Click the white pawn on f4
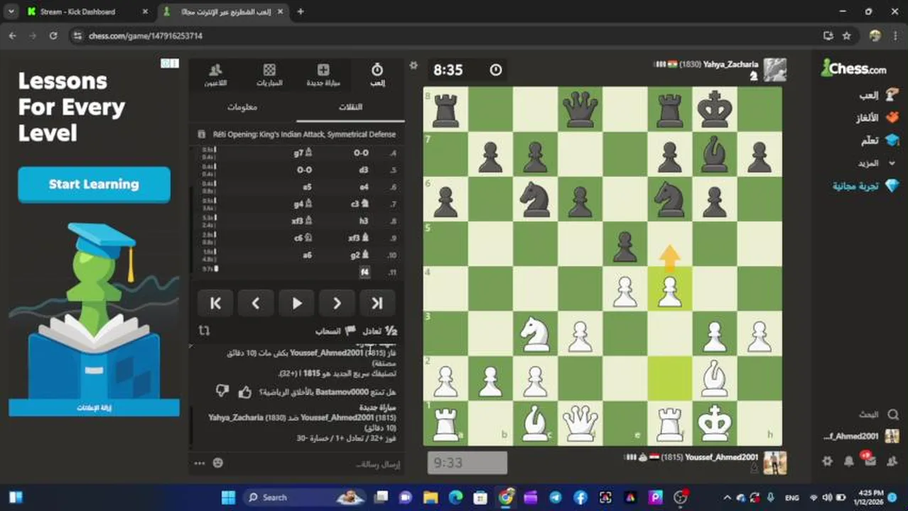Screen dimensions: 908x511 [669, 291]
